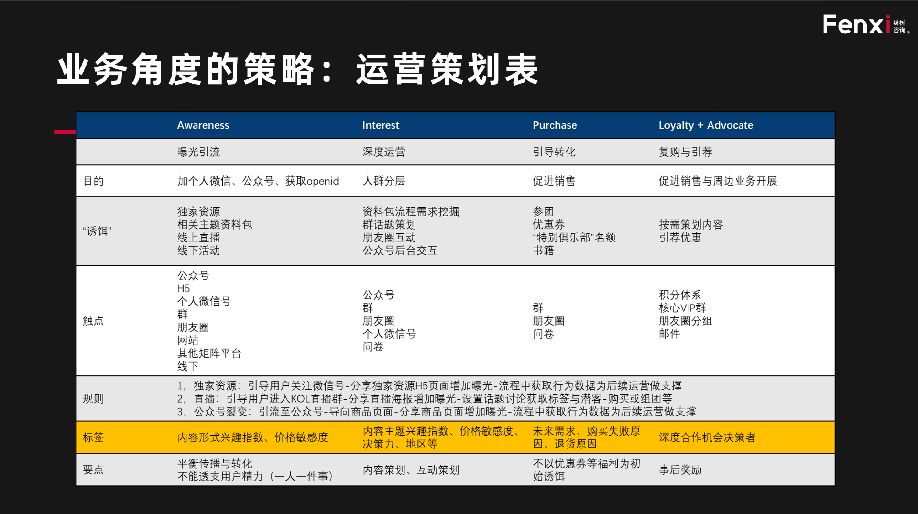Select the Loyalty + Advocate header
This screenshot has height=514, width=918.
pos(705,125)
